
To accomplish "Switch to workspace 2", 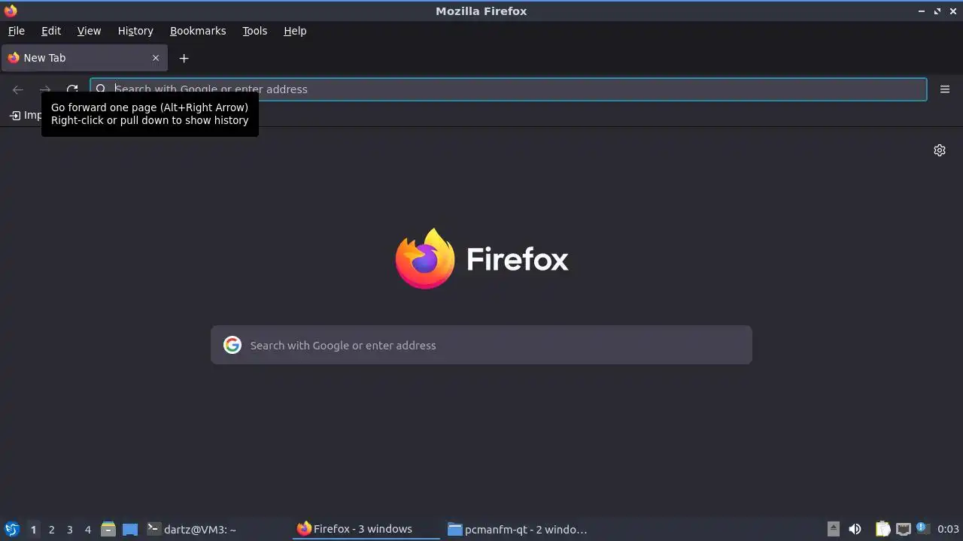I will click(51, 530).
